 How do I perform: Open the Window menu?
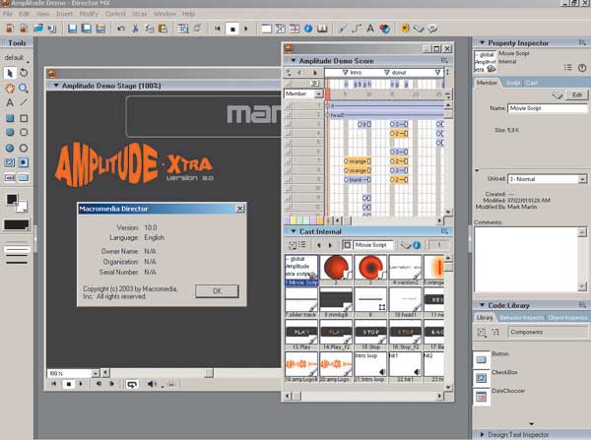point(164,14)
